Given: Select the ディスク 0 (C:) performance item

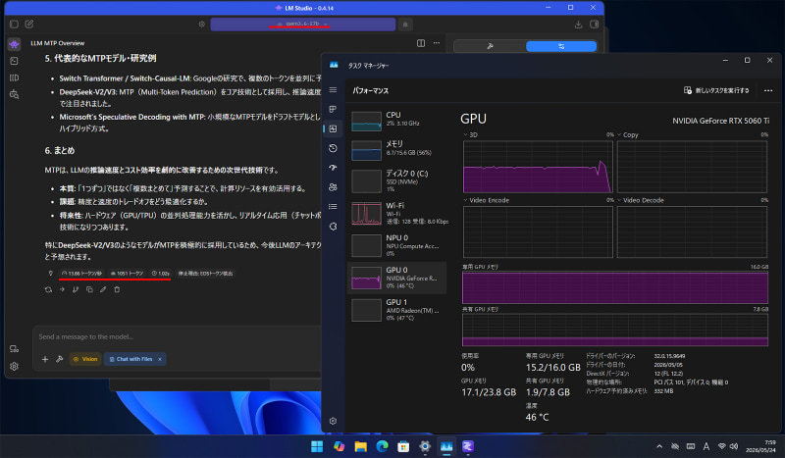Looking at the screenshot, I should click(396, 180).
